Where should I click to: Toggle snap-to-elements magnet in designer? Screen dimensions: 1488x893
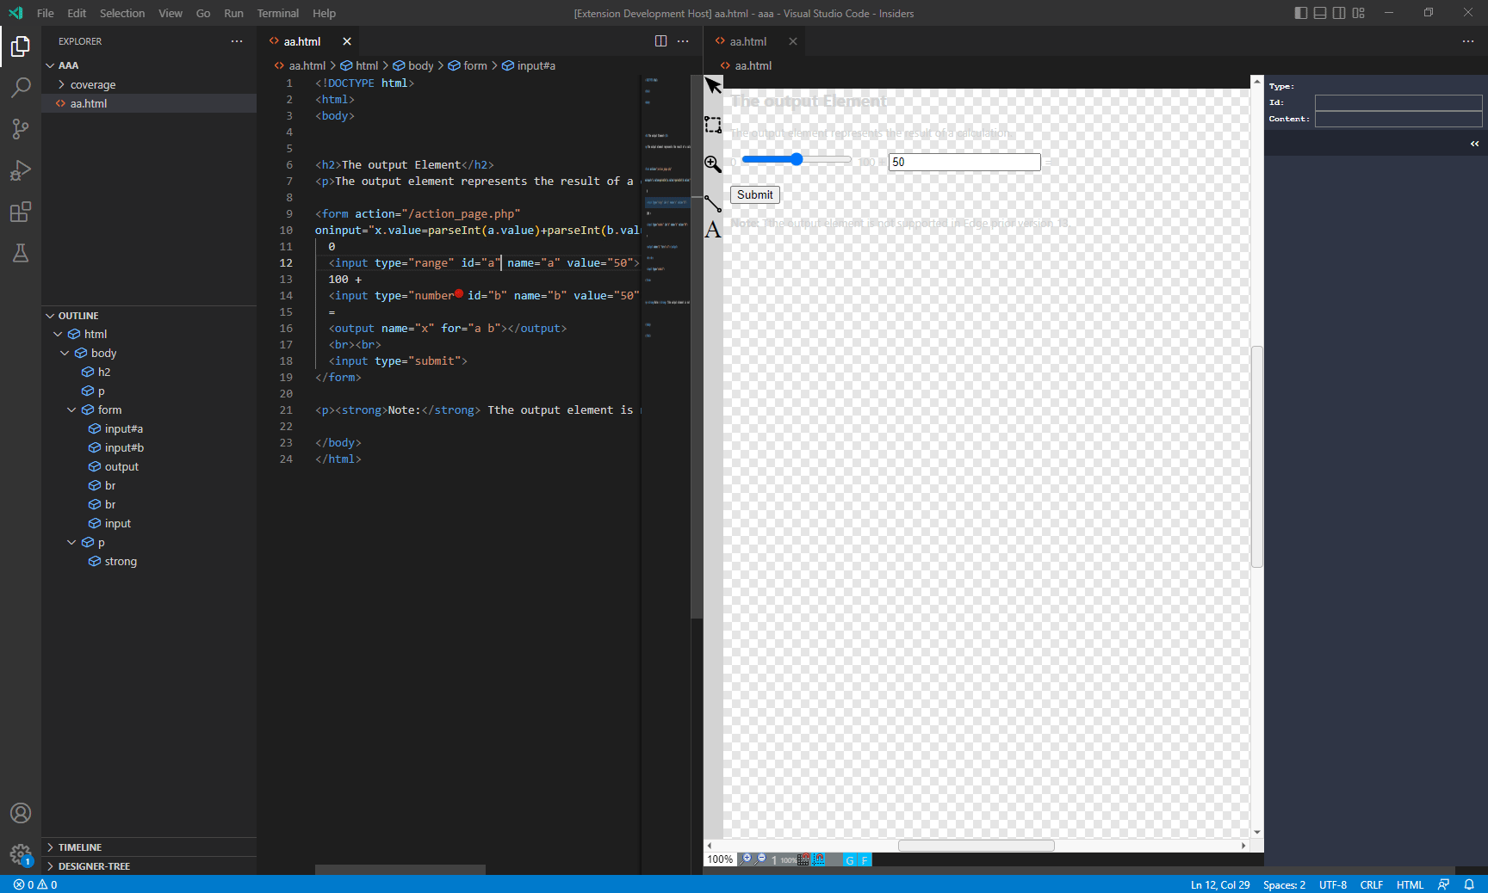point(818,859)
